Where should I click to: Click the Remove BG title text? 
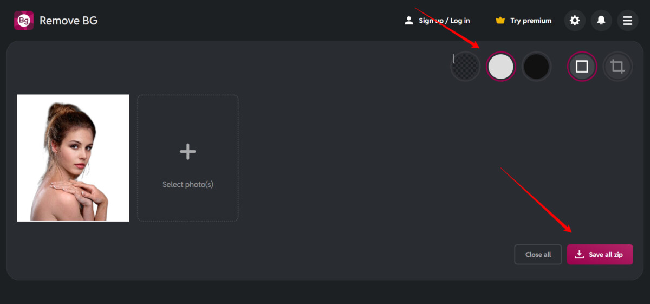click(x=68, y=21)
